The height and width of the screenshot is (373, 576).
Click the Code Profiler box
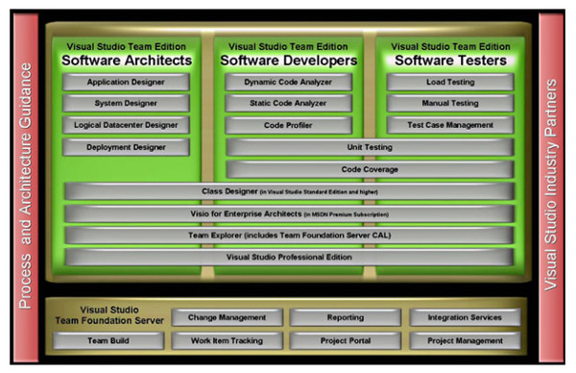point(288,125)
